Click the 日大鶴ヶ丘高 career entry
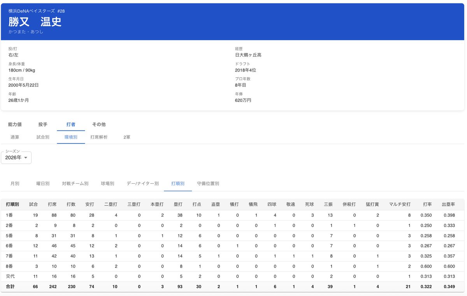 (248, 55)
